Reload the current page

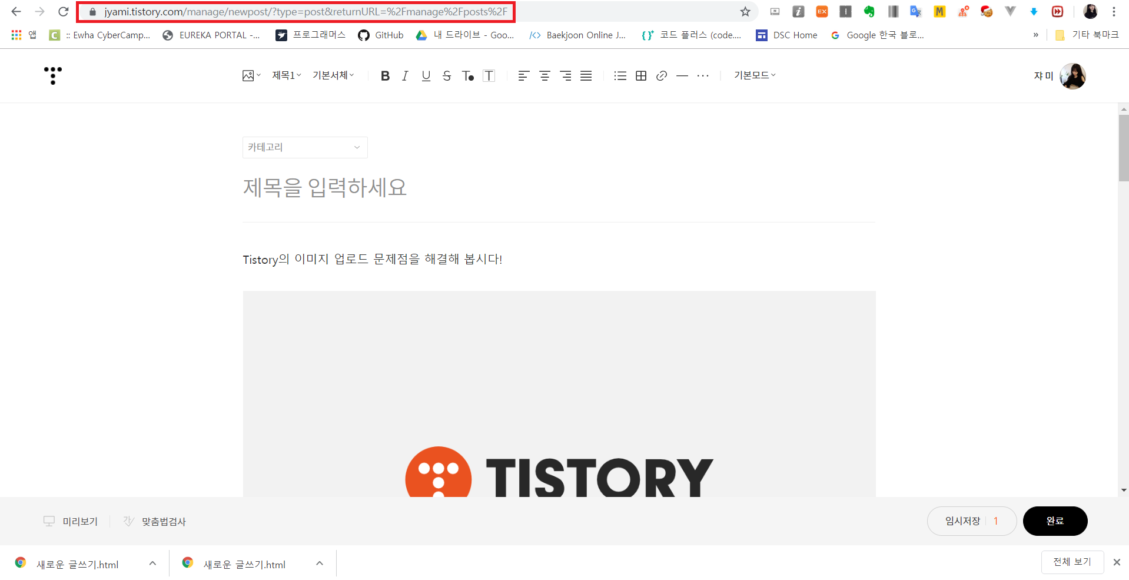[x=64, y=12]
